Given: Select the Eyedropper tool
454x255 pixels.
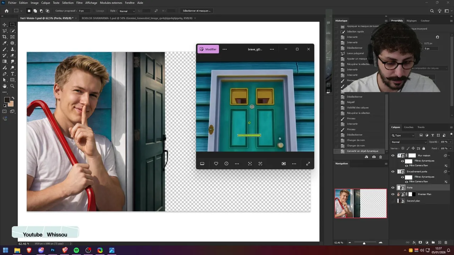Looking at the screenshot, I should [5, 43].
